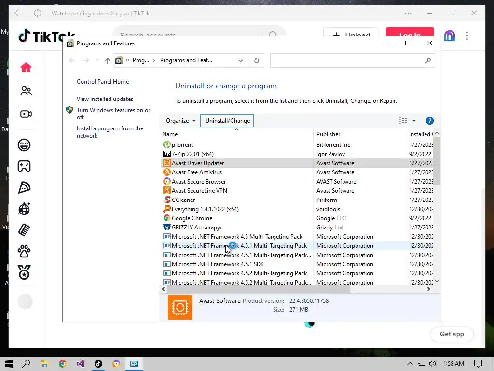Open Visual Studio from the taskbar
This screenshot has width=494, height=371.
coord(81,364)
